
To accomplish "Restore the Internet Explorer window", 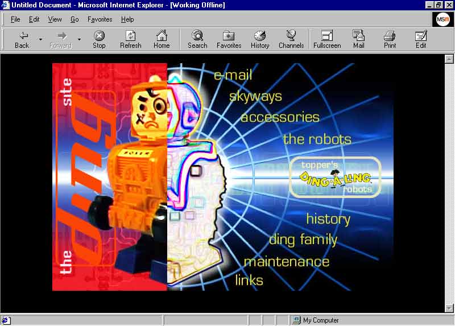I will [x=439, y=5].
